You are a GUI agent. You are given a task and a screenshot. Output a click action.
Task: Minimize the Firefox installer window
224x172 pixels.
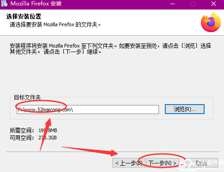(173, 4)
